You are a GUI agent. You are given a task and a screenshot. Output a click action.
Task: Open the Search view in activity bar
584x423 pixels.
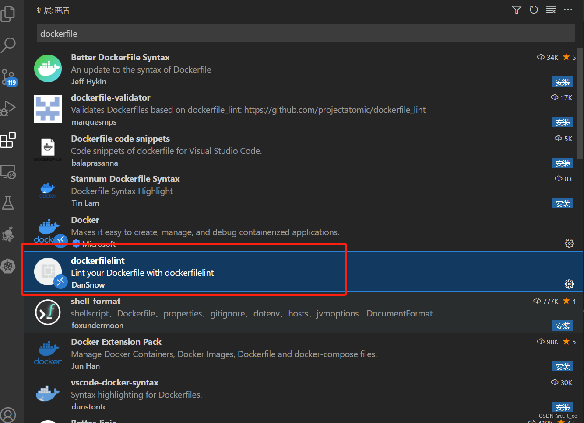[8, 45]
